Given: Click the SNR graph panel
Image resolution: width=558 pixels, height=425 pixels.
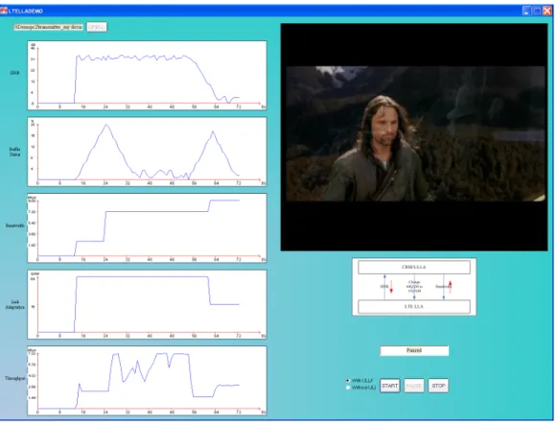Looking at the screenshot, I should tap(147, 76).
